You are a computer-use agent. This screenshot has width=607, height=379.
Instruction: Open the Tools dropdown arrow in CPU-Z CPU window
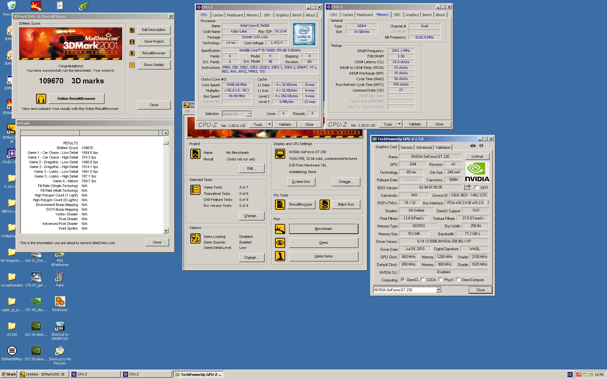(x=269, y=124)
